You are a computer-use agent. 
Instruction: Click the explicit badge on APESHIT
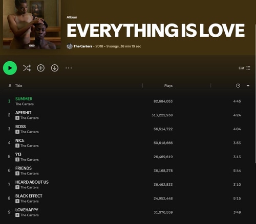click(17, 118)
